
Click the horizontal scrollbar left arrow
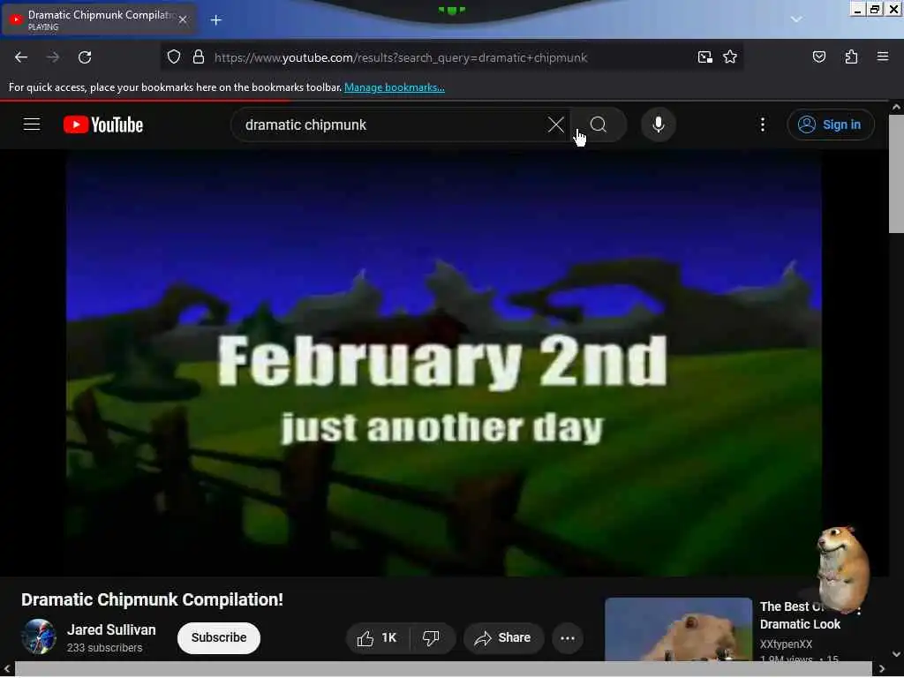[x=7, y=669]
